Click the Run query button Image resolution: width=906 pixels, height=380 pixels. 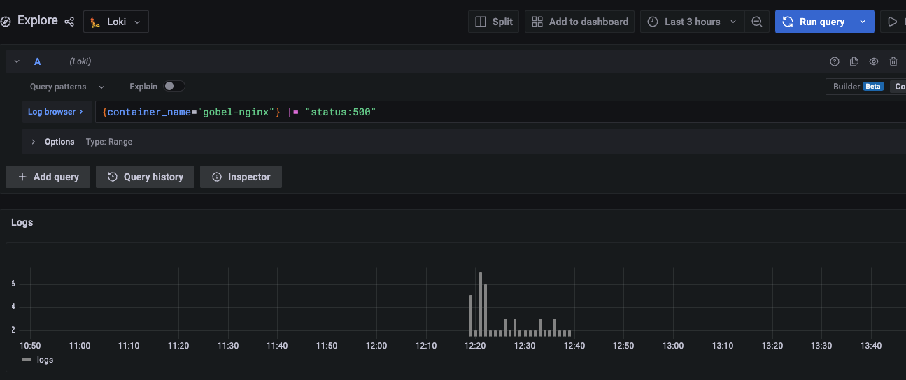[814, 22]
